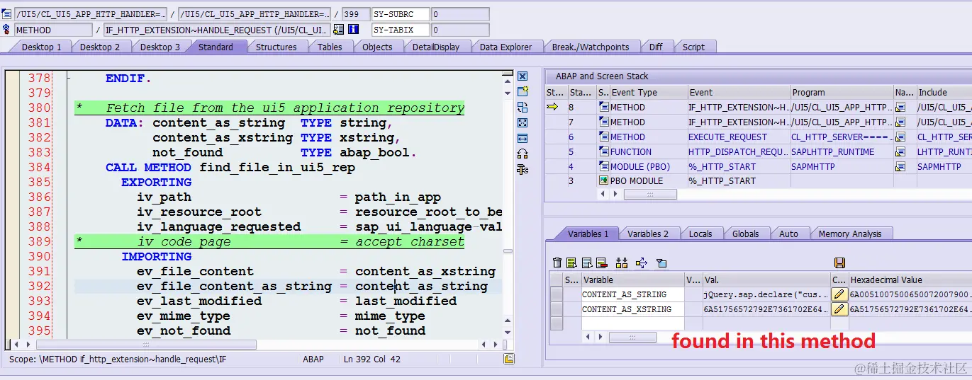Click the append rows icon in Variables toolbar

[572, 263]
